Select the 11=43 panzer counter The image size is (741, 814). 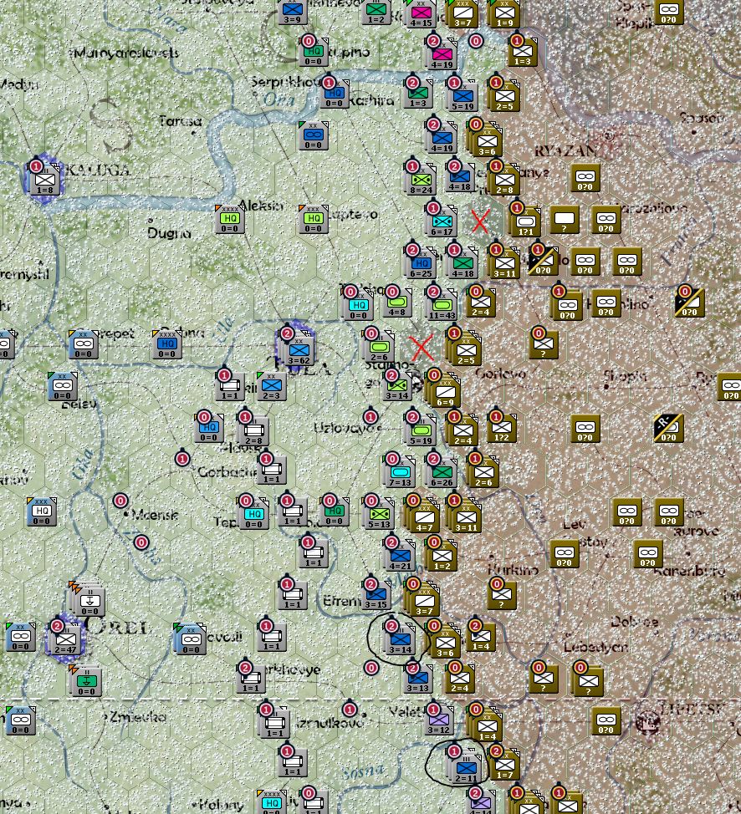pos(441,304)
